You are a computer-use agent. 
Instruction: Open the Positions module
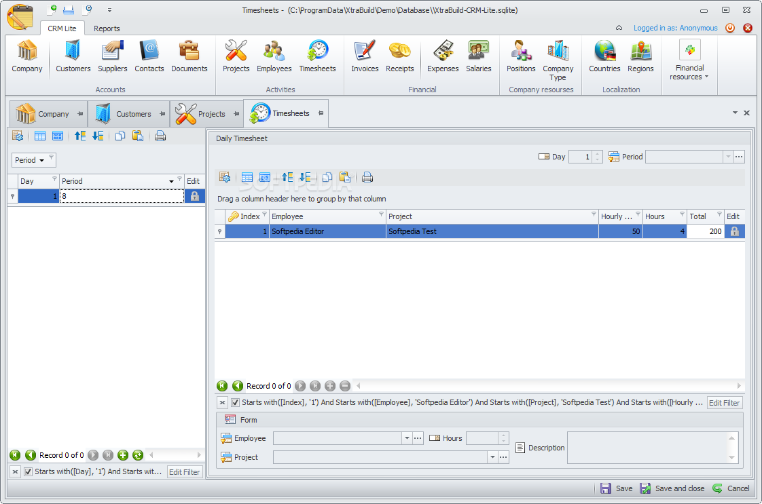point(521,56)
